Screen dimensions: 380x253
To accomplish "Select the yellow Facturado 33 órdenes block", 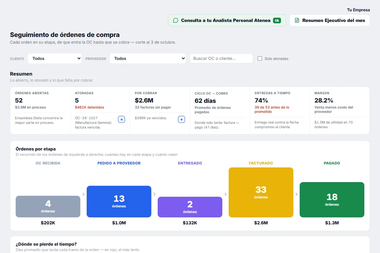I will 261,192.
